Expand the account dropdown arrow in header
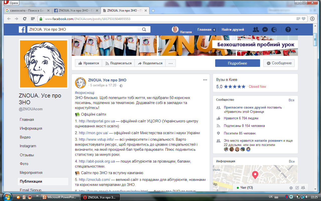This screenshot has width=321, height=201. (296, 29)
